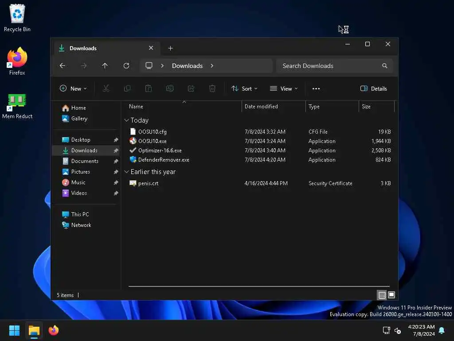This screenshot has width=454, height=341.
Task: Click the Downloads breadcrumb in address bar
Action: coord(188,66)
